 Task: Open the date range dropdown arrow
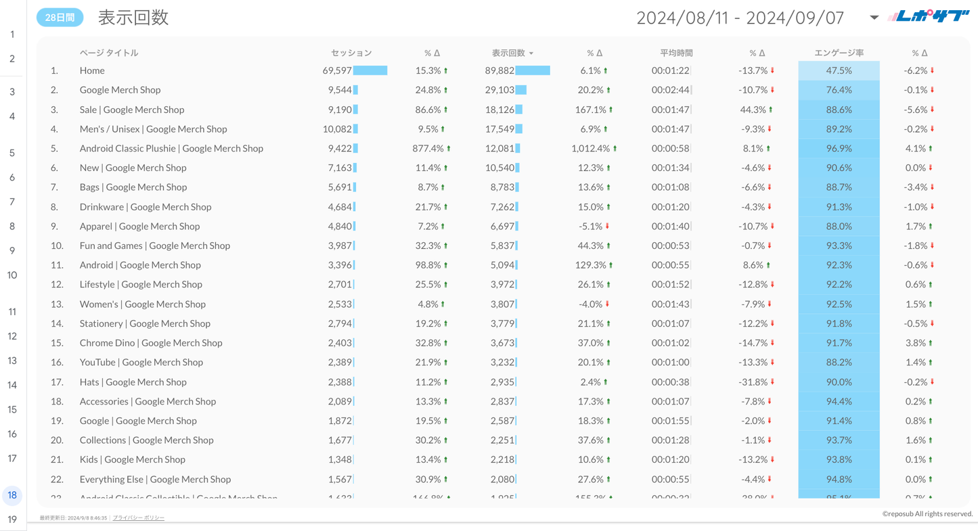874,18
